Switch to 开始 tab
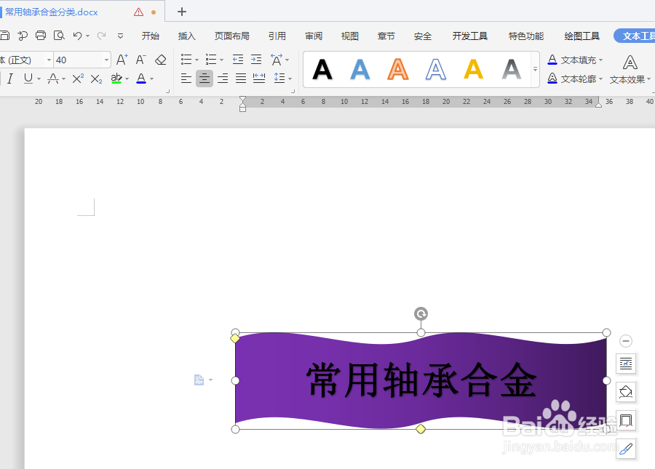 pyautogui.click(x=151, y=36)
